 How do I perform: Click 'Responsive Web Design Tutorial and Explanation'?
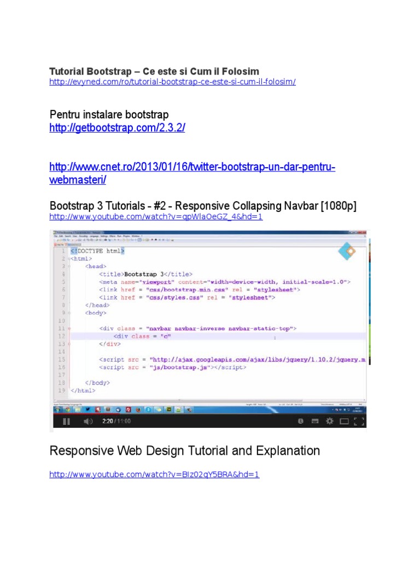tap(185, 451)
